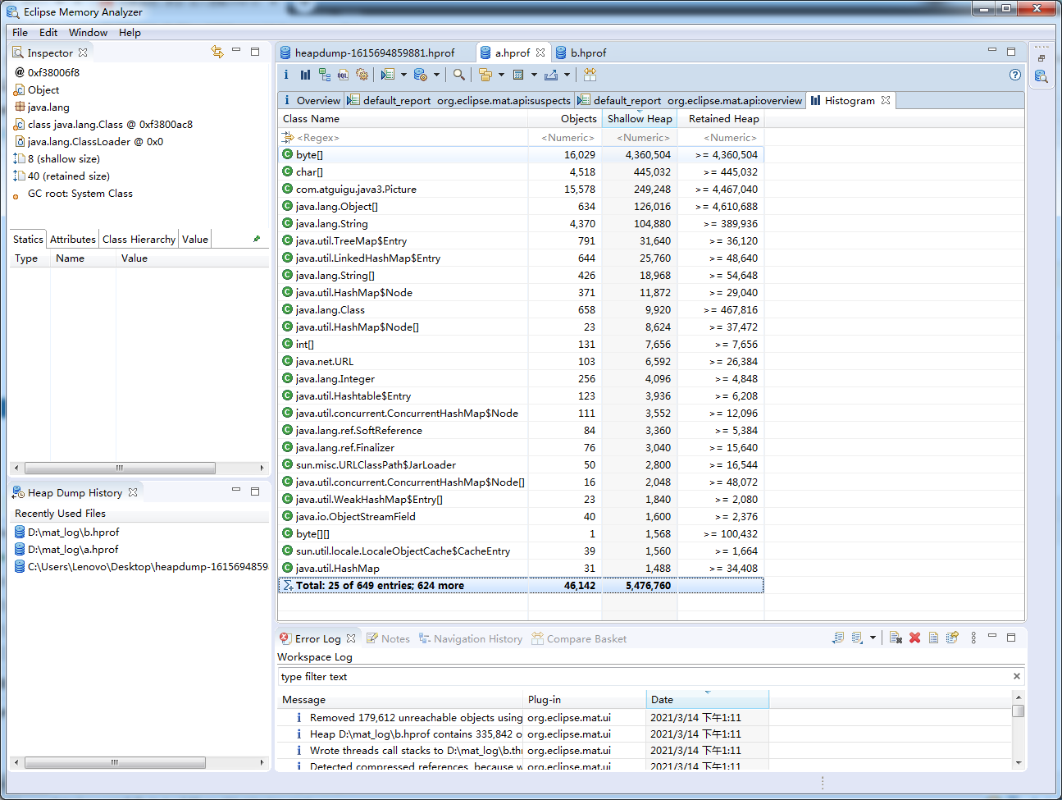Sort by Objects column header
This screenshot has height=800, width=1062.
(565, 118)
